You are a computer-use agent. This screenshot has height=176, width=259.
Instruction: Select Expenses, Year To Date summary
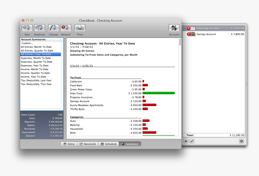35,66
